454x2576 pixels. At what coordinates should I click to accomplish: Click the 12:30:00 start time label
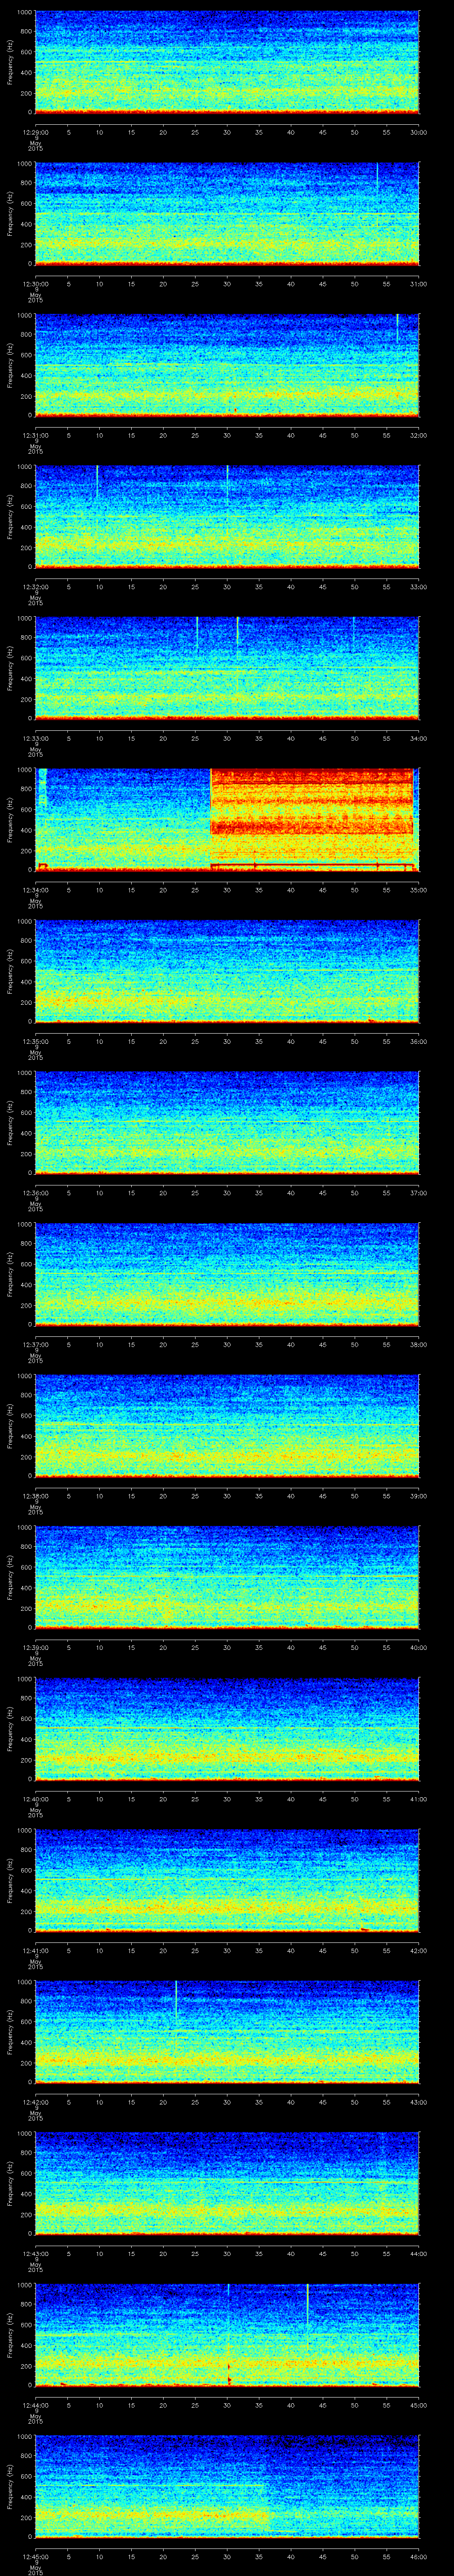click(x=35, y=284)
